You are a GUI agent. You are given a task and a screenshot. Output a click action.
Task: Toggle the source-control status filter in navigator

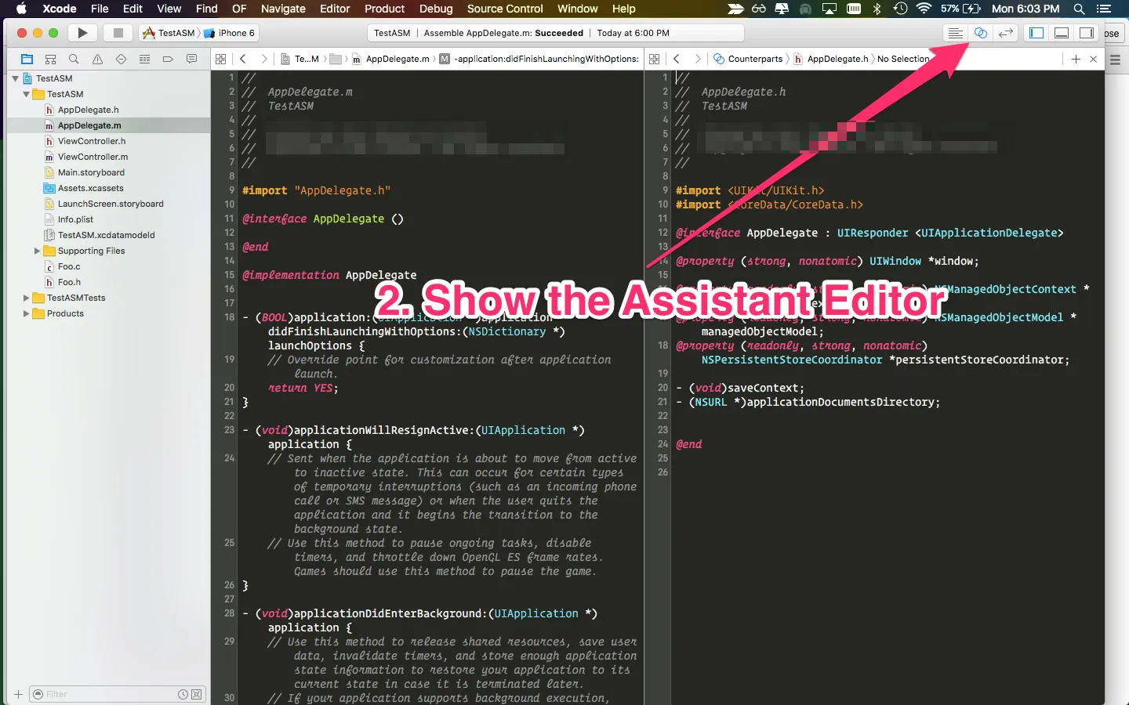coord(196,694)
